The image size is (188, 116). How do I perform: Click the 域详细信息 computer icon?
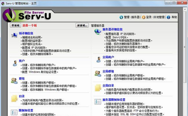(x=15, y=35)
